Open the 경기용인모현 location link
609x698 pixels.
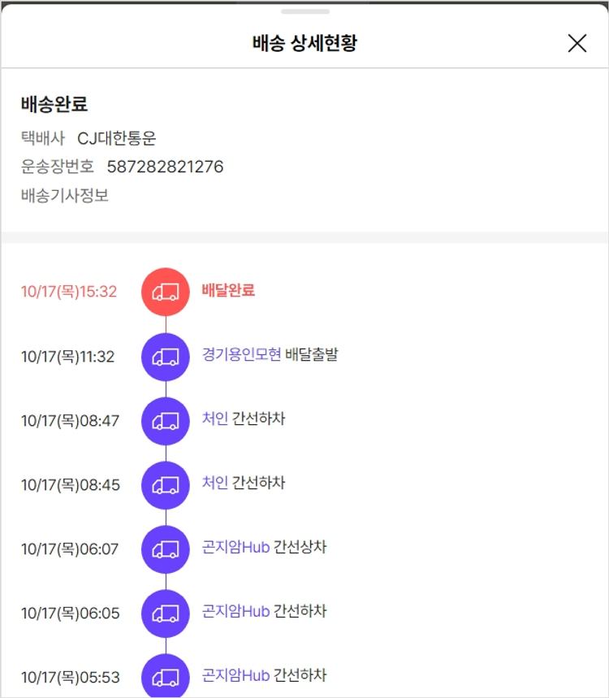click(241, 354)
